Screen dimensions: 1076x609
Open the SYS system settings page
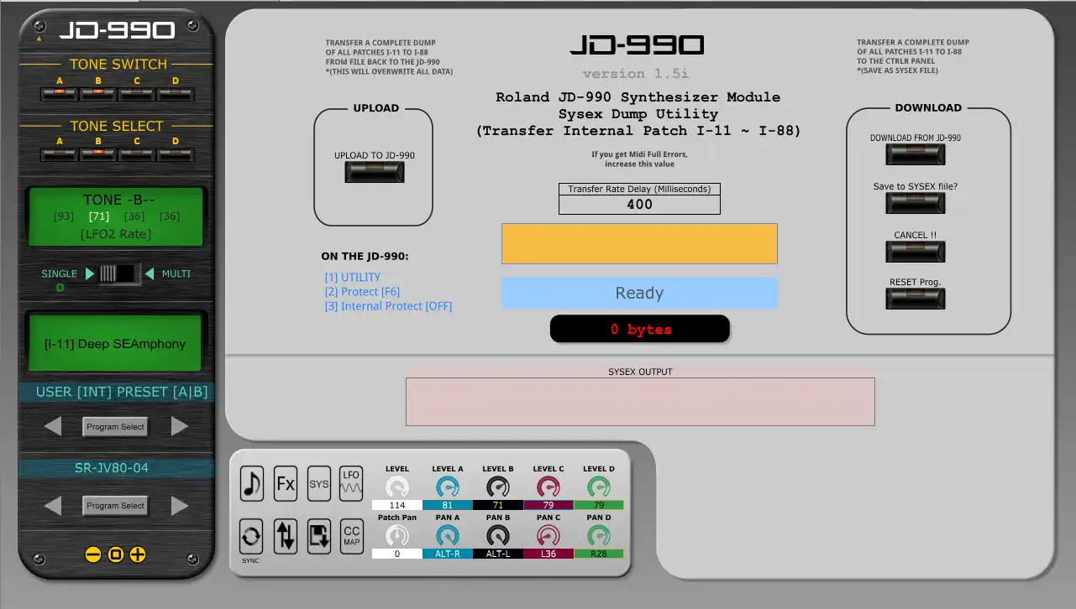318,484
